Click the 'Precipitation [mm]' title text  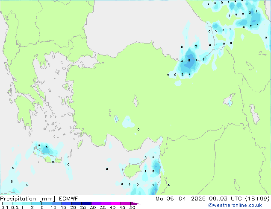click(x=27, y=199)
